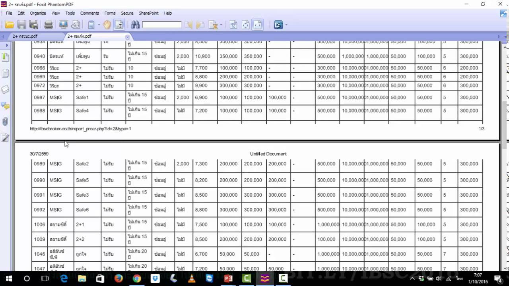
Task: Open the Help menu
Action: tap(168, 13)
